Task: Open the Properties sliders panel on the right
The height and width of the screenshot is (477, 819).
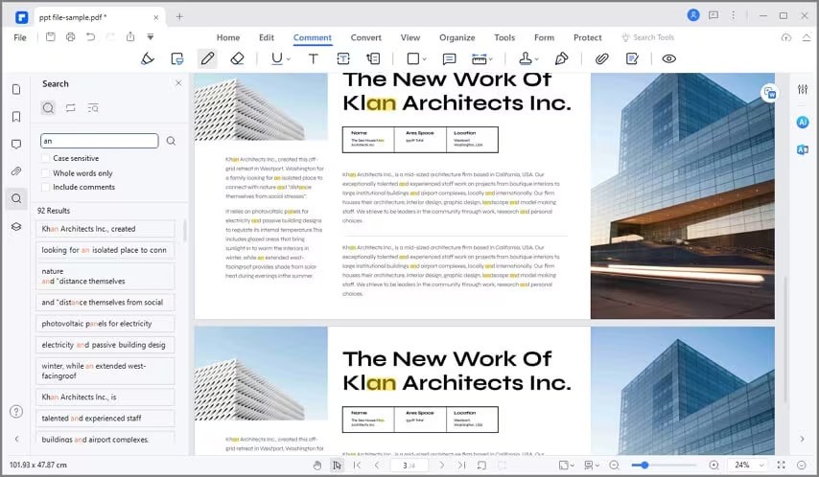Action: tap(803, 89)
